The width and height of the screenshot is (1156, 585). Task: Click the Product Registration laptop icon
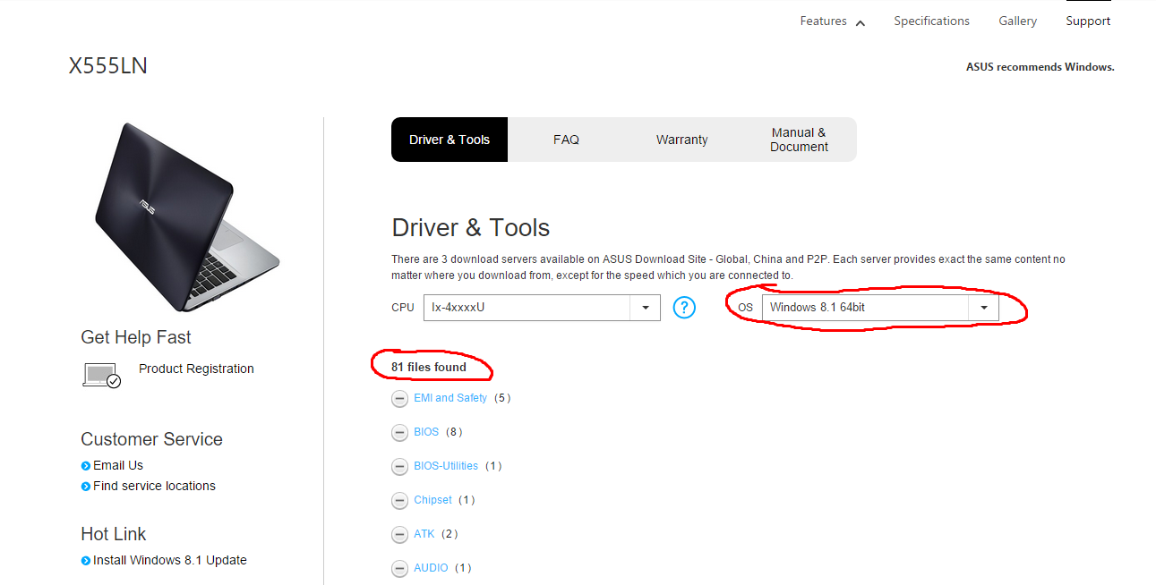click(102, 375)
